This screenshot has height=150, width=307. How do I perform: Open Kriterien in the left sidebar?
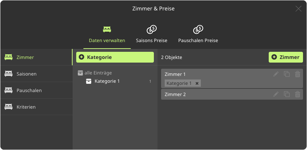26,107
